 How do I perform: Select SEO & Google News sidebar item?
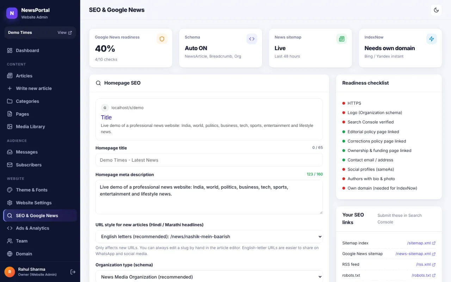pos(40,215)
